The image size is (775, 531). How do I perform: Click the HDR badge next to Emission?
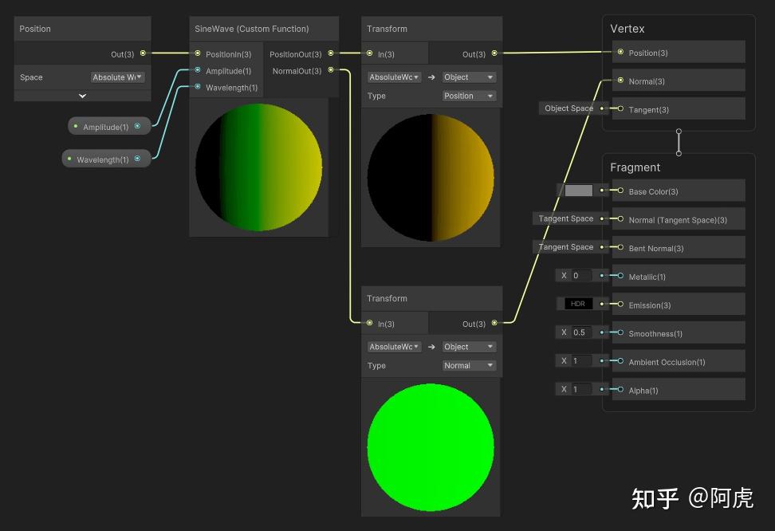577,304
